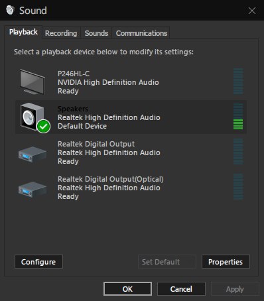Click Realtek High Definition Audio under Speakers
The height and width of the screenshot is (301, 264).
click(x=109, y=117)
